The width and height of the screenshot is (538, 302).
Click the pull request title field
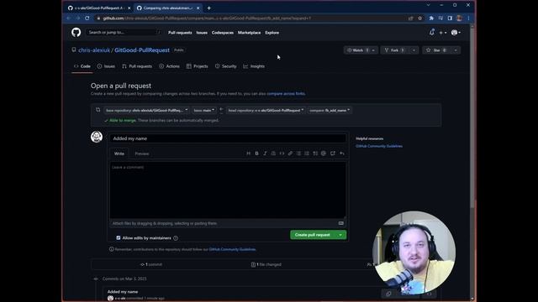coord(228,138)
